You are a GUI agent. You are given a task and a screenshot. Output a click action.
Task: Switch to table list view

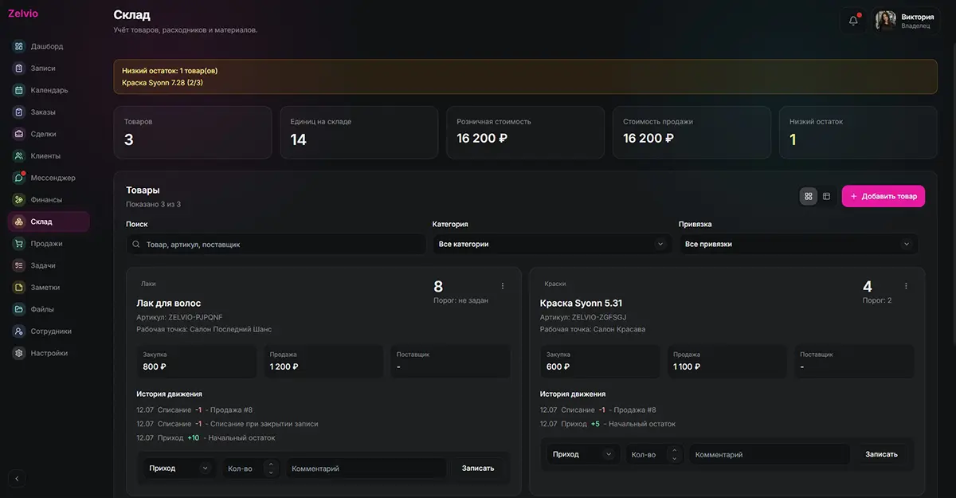pyautogui.click(x=827, y=196)
